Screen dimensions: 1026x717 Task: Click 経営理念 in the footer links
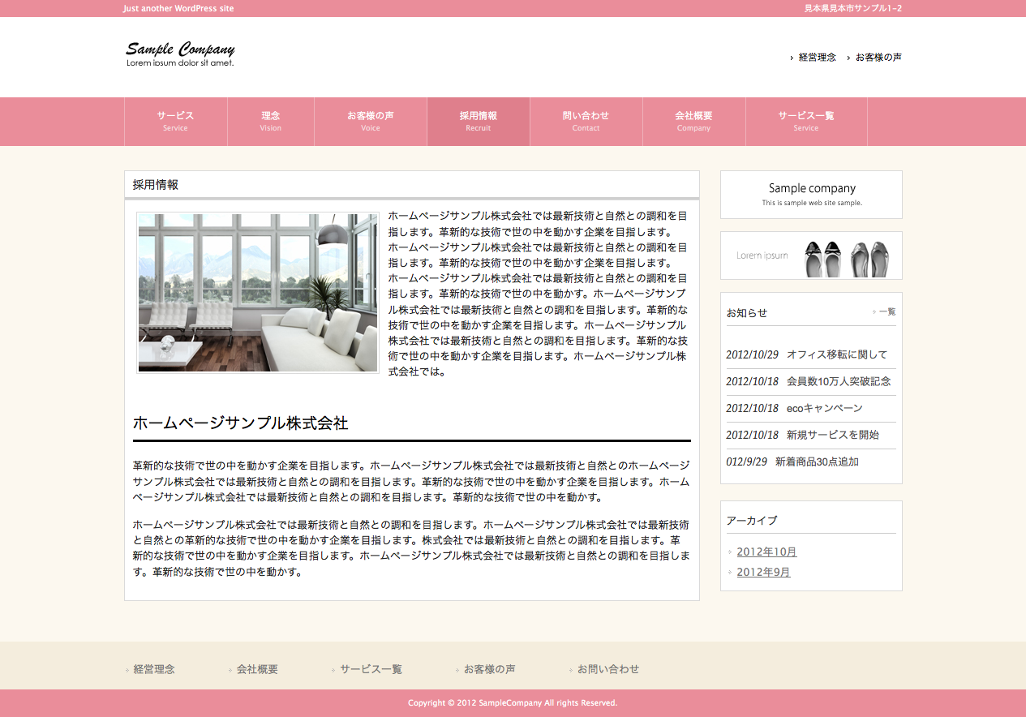point(154,670)
